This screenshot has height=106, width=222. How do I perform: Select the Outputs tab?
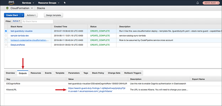coord(23,73)
